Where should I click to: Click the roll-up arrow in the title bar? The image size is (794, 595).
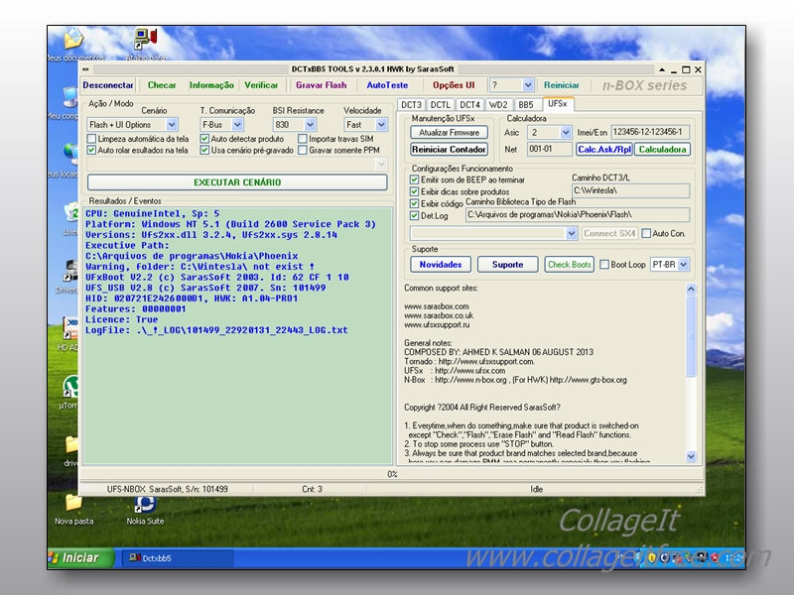[x=661, y=69]
